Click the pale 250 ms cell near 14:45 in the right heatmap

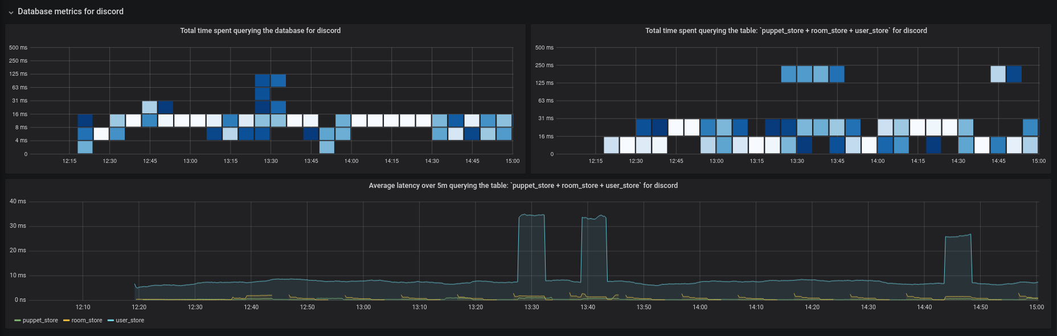(998, 74)
